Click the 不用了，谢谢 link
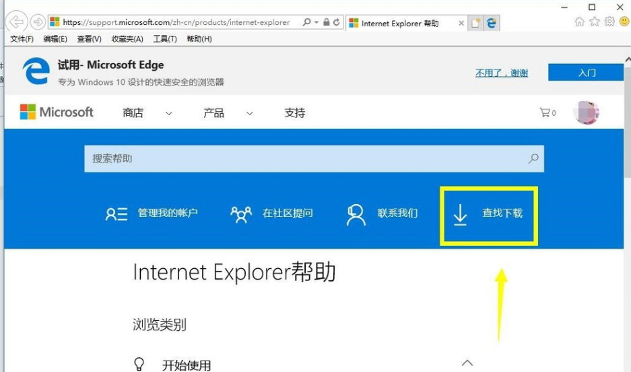The height and width of the screenshot is (372, 631). [502, 73]
